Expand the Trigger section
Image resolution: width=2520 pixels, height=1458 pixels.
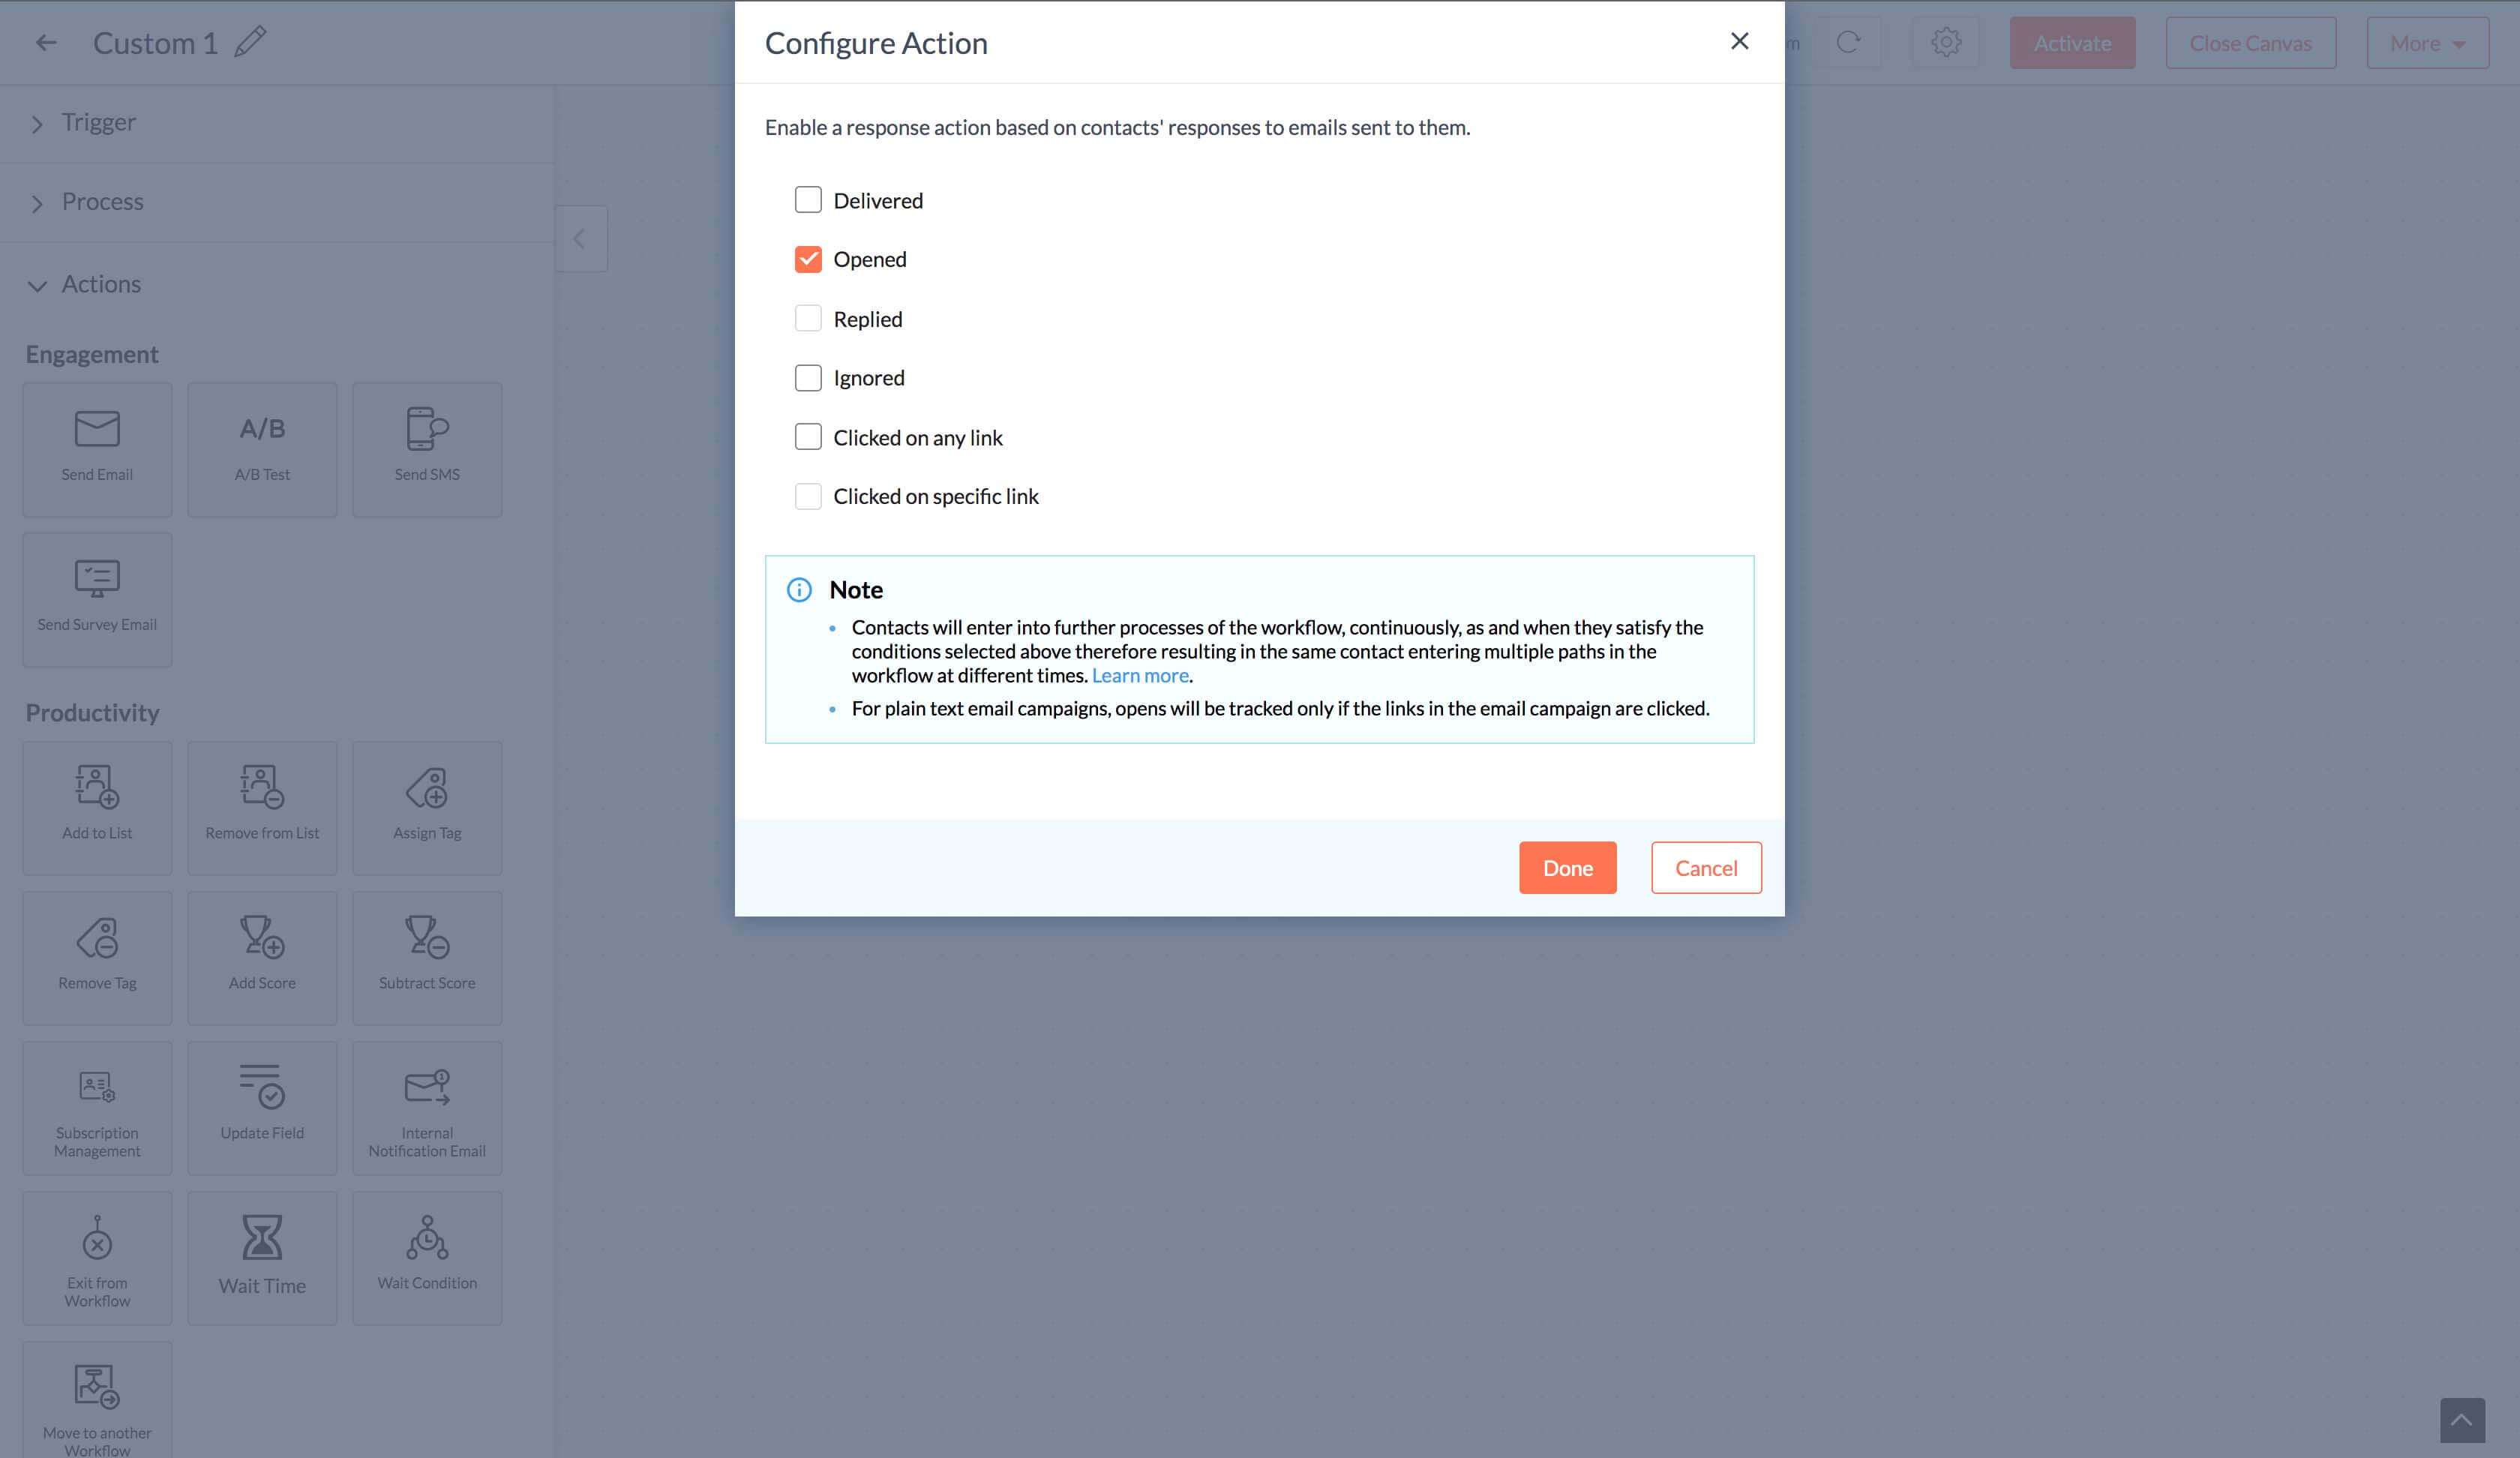pyautogui.click(x=38, y=121)
